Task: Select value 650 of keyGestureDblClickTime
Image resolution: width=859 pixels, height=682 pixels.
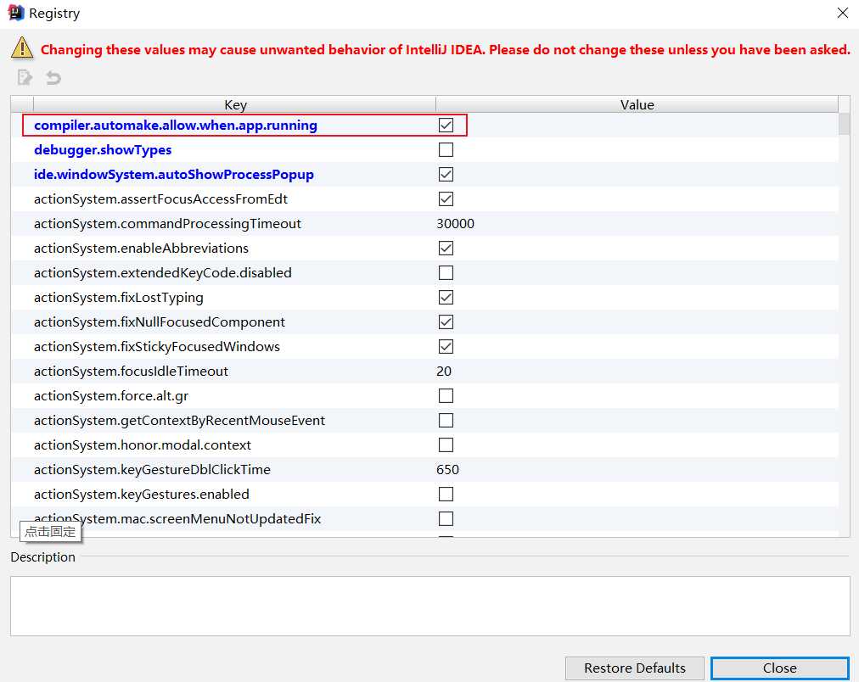Action: [x=447, y=470]
